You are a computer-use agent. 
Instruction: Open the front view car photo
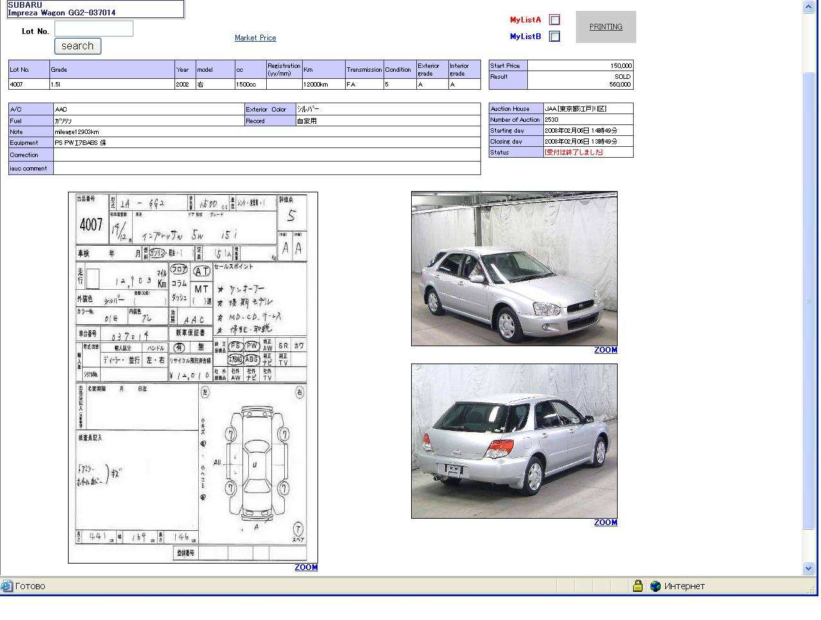(x=514, y=269)
